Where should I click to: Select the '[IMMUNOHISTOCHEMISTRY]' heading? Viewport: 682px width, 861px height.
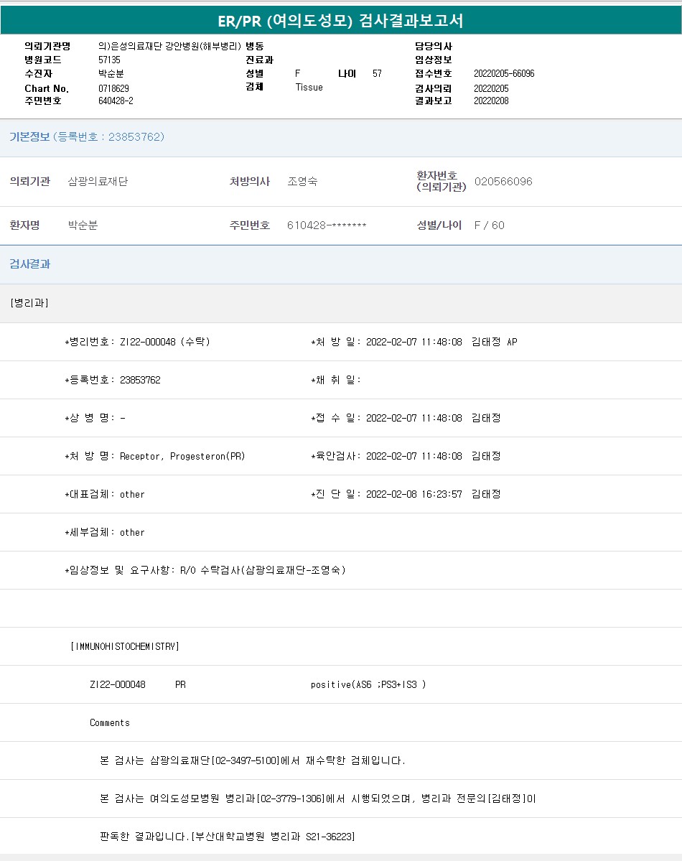pyautogui.click(x=125, y=647)
